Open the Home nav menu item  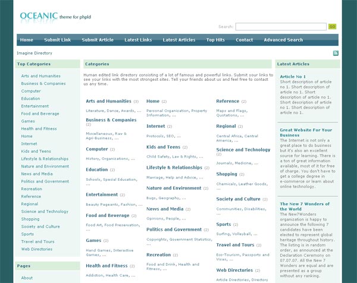coord(26,40)
